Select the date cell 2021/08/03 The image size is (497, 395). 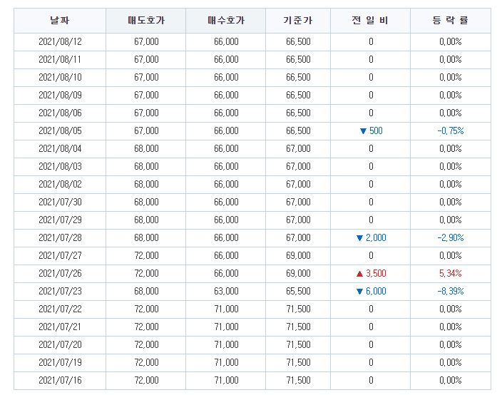pos(60,166)
